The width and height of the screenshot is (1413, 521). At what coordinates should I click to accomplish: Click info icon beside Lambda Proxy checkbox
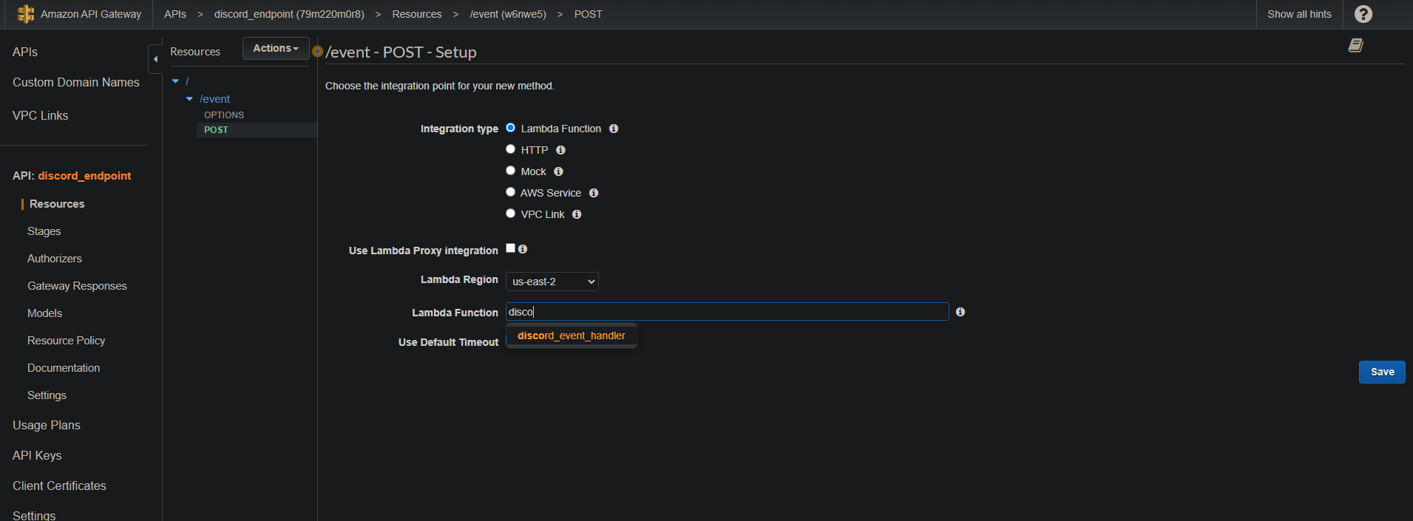pyautogui.click(x=523, y=249)
